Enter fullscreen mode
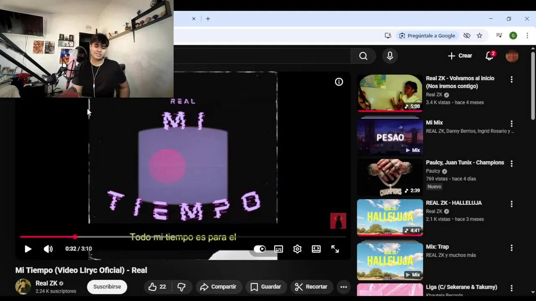 click(335, 249)
